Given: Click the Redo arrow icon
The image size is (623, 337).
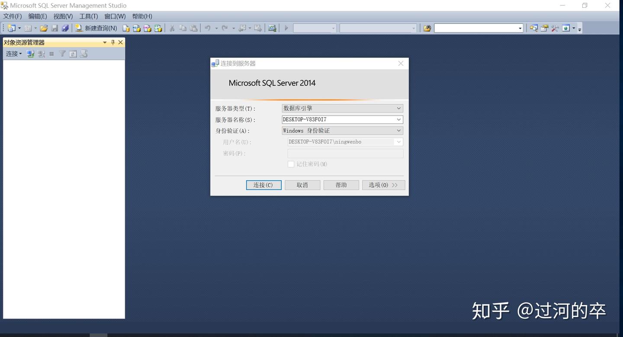Looking at the screenshot, I should (x=225, y=28).
